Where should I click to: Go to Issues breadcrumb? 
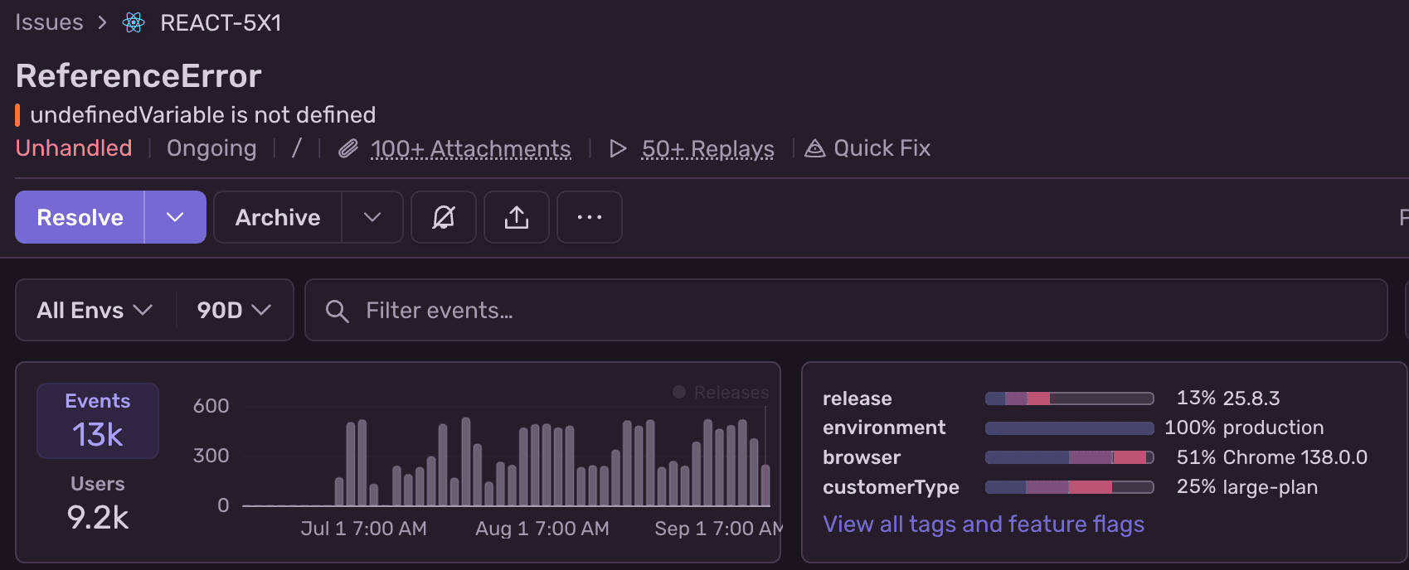click(49, 22)
